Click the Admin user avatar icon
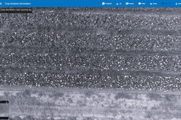181x120 pixels. point(176,4)
